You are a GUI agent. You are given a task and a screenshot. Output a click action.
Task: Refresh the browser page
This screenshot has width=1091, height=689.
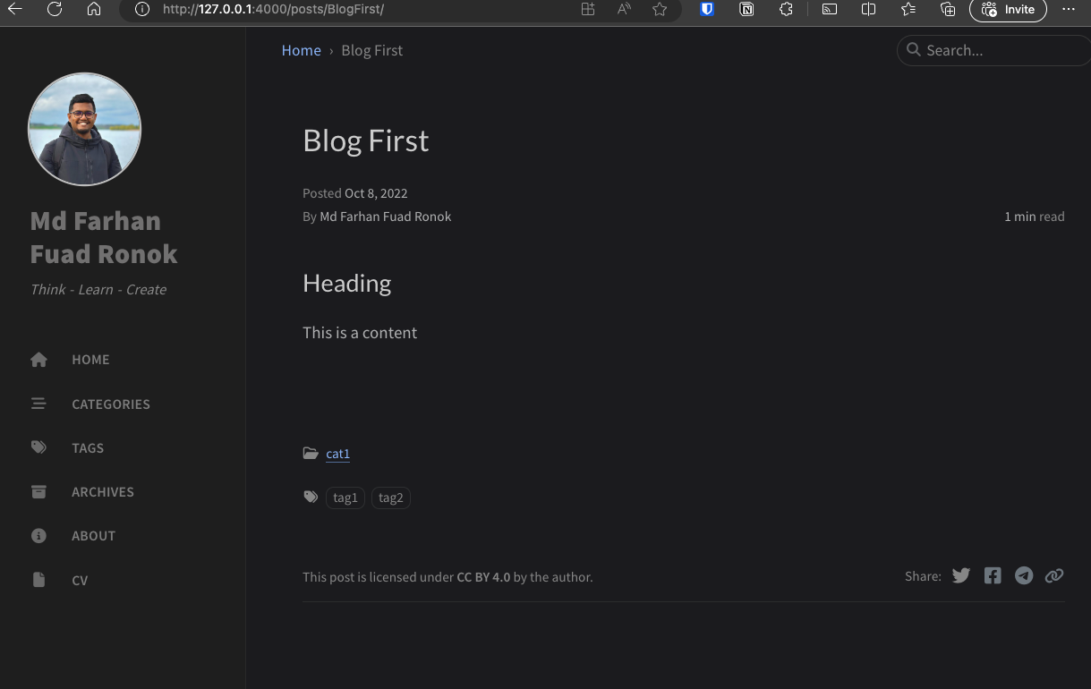[55, 10]
